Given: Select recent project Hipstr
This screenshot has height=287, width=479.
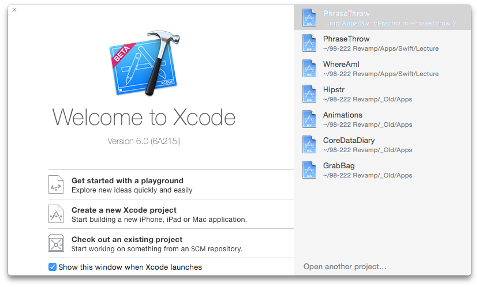Looking at the screenshot, I should [383, 93].
